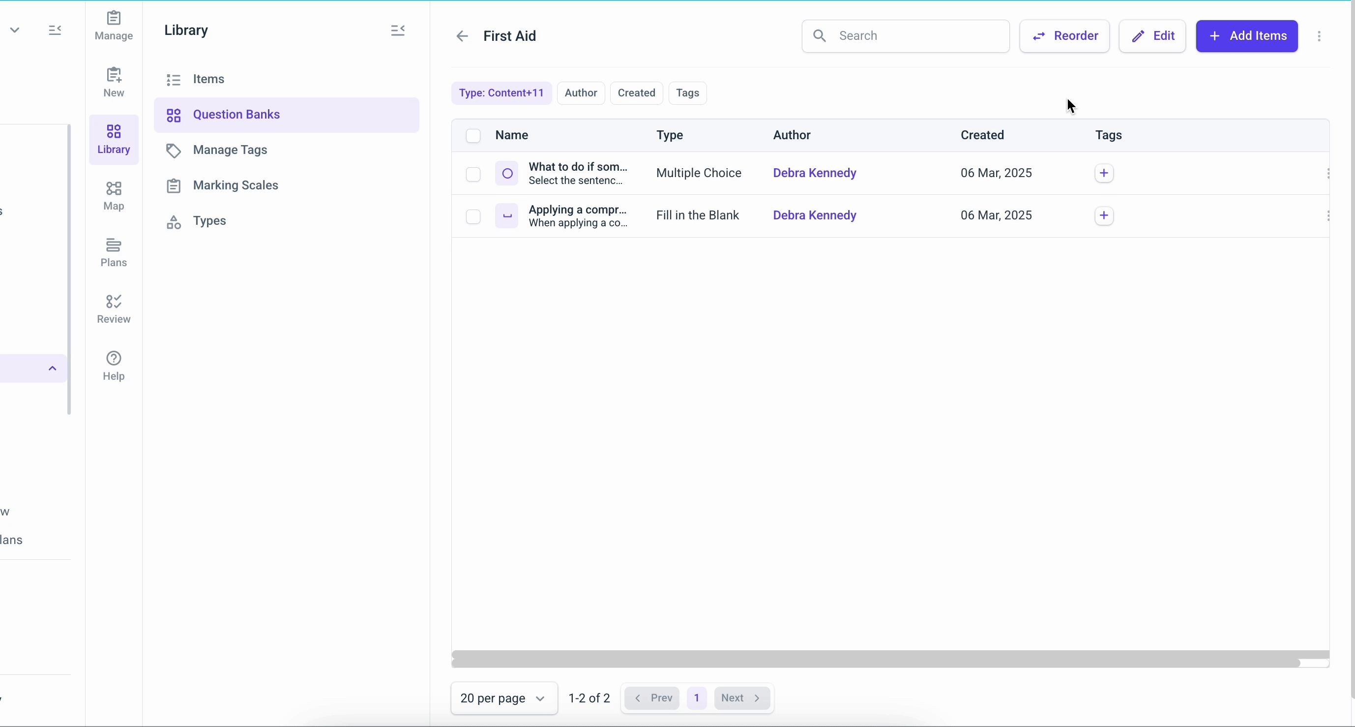This screenshot has width=1355, height=727.
Task: Collapse the Library panel
Action: pos(398,30)
